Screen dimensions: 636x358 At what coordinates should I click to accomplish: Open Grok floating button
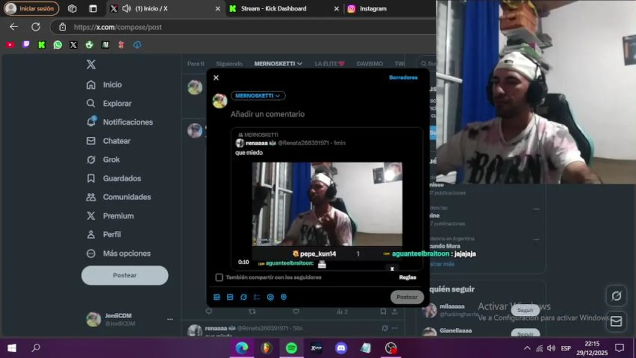point(616,296)
